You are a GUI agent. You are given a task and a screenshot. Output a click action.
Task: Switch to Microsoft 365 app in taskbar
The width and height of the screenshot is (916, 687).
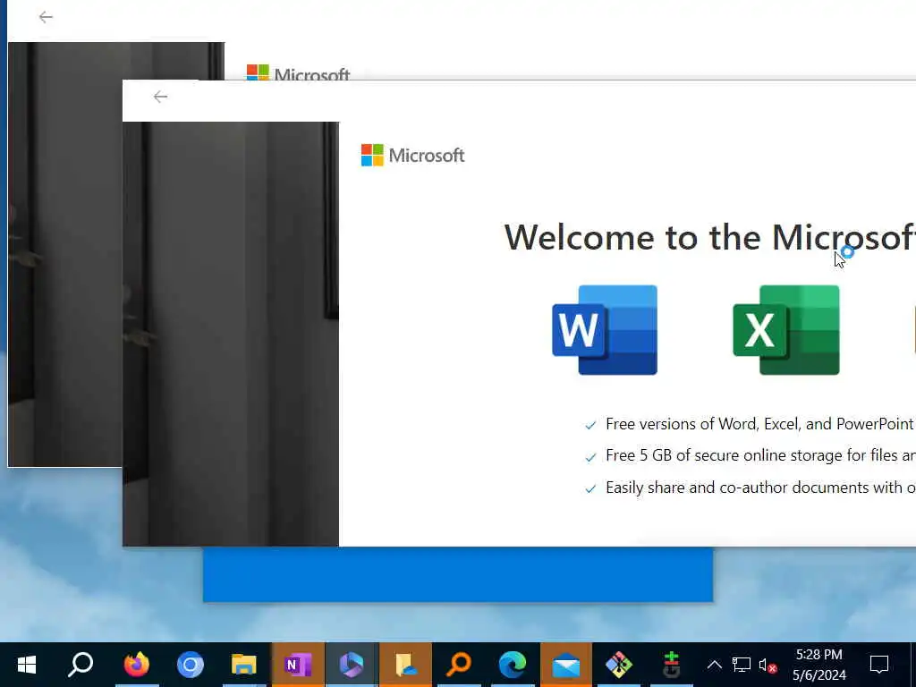[352, 665]
